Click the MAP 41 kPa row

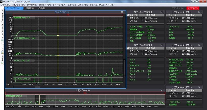click(184, 32)
